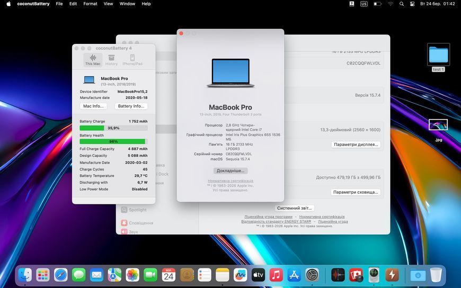Click the Battery Charge 35,9% bar
Image resolution: width=461 pixels, height=288 pixels.
(x=113, y=128)
